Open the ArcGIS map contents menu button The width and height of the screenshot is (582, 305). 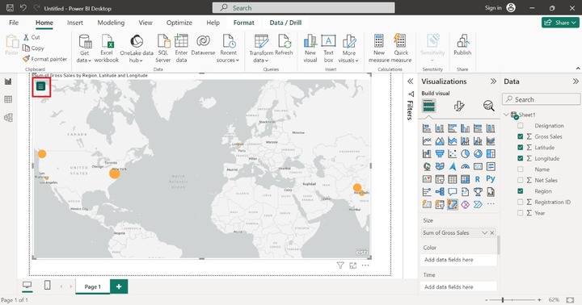point(41,86)
